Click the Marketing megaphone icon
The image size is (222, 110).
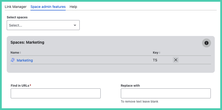click(13, 60)
